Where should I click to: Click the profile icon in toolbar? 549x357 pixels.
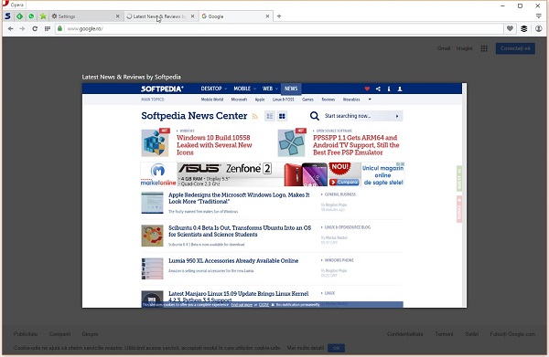click(539, 28)
